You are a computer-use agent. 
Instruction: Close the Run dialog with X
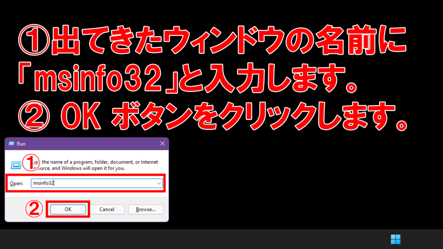tap(162, 143)
